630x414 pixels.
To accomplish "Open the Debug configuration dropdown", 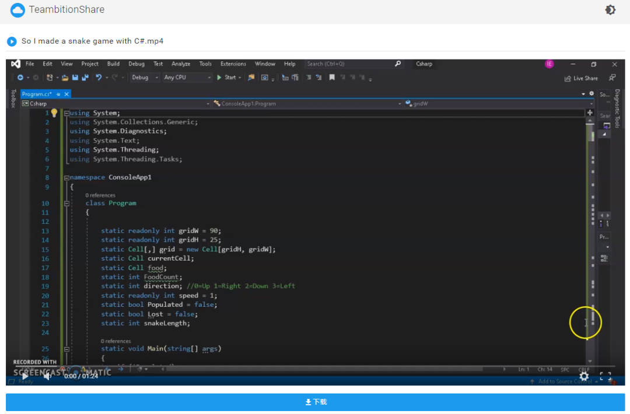I will tap(145, 78).
